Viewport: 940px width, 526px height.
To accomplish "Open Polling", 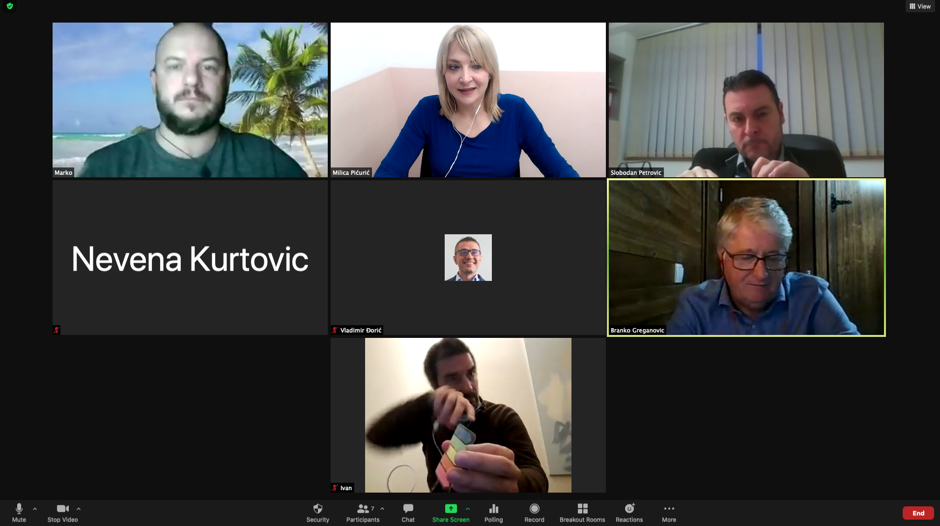I will [x=493, y=512].
